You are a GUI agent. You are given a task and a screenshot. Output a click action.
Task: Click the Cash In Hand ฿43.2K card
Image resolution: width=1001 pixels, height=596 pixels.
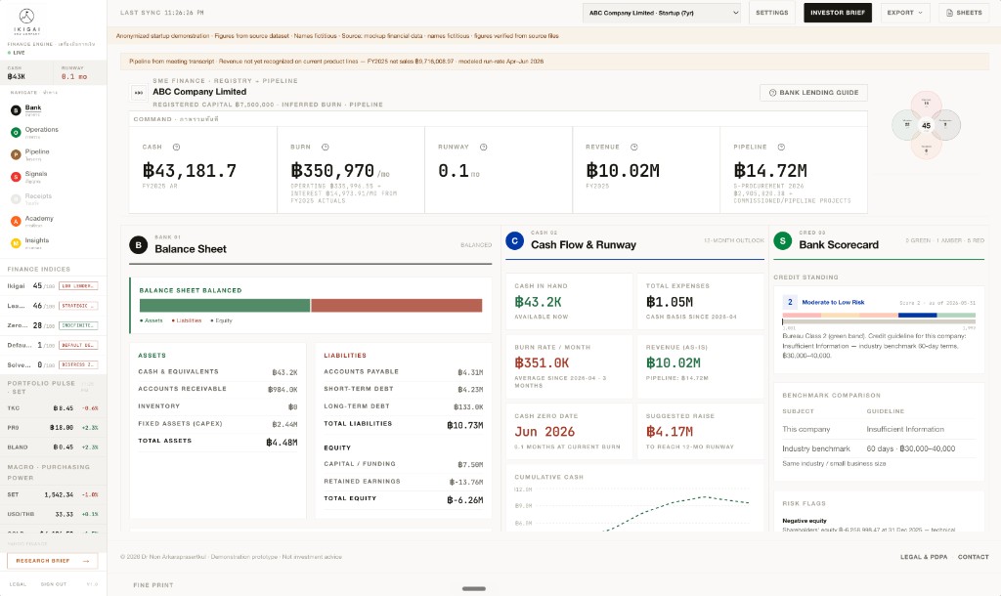(570, 301)
